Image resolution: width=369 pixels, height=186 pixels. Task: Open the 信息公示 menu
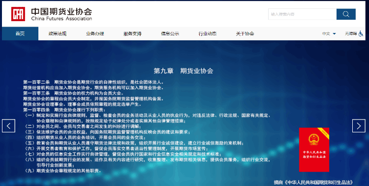pyautogui.click(x=170, y=33)
